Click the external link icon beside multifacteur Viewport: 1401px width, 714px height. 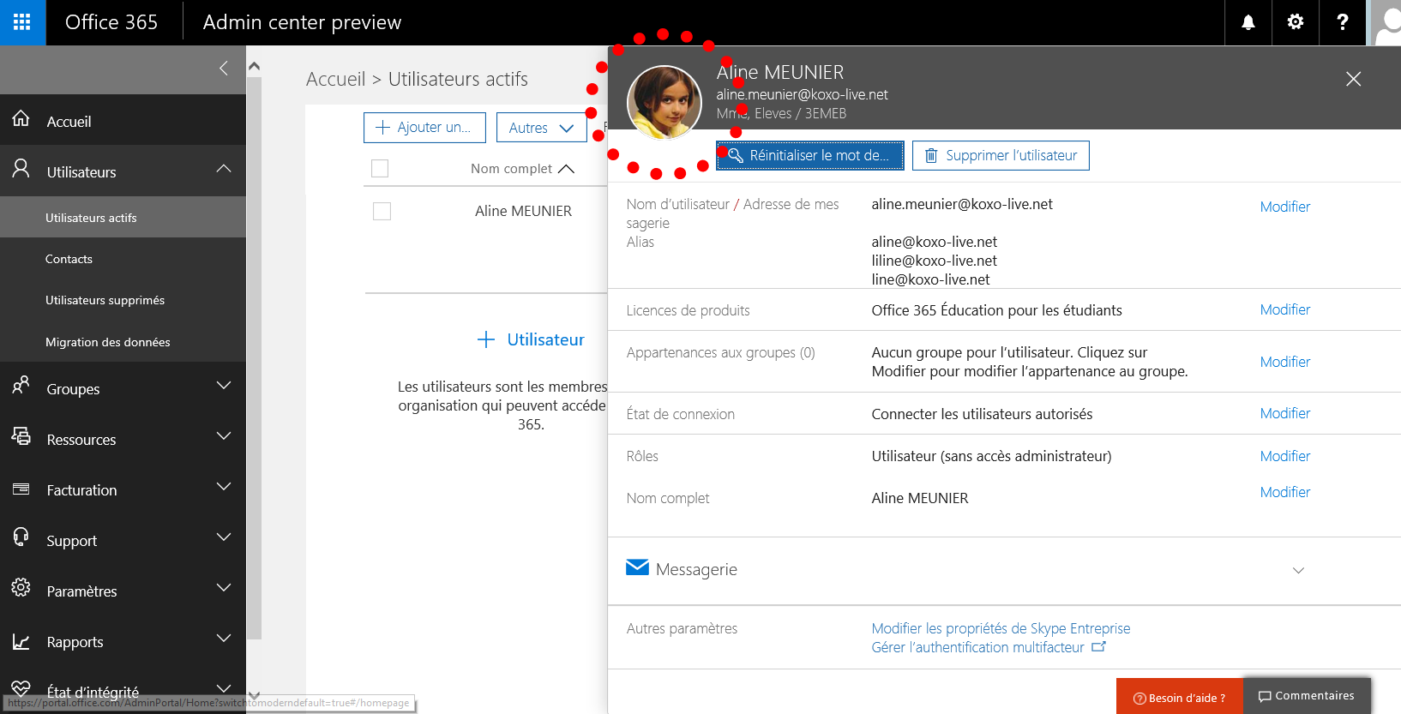tap(1099, 646)
